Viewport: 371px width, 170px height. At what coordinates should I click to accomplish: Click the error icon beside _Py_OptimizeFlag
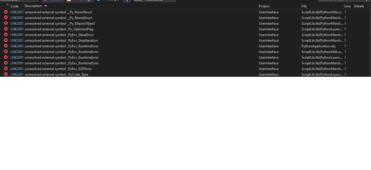pyautogui.click(x=6, y=29)
